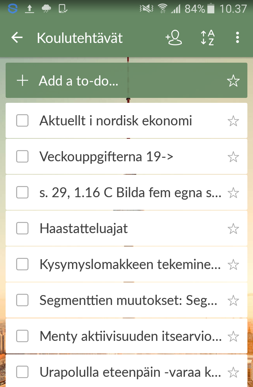The image size is (253, 387).
Task: Star the 'Haastatteluajat' task
Action: coord(233,229)
